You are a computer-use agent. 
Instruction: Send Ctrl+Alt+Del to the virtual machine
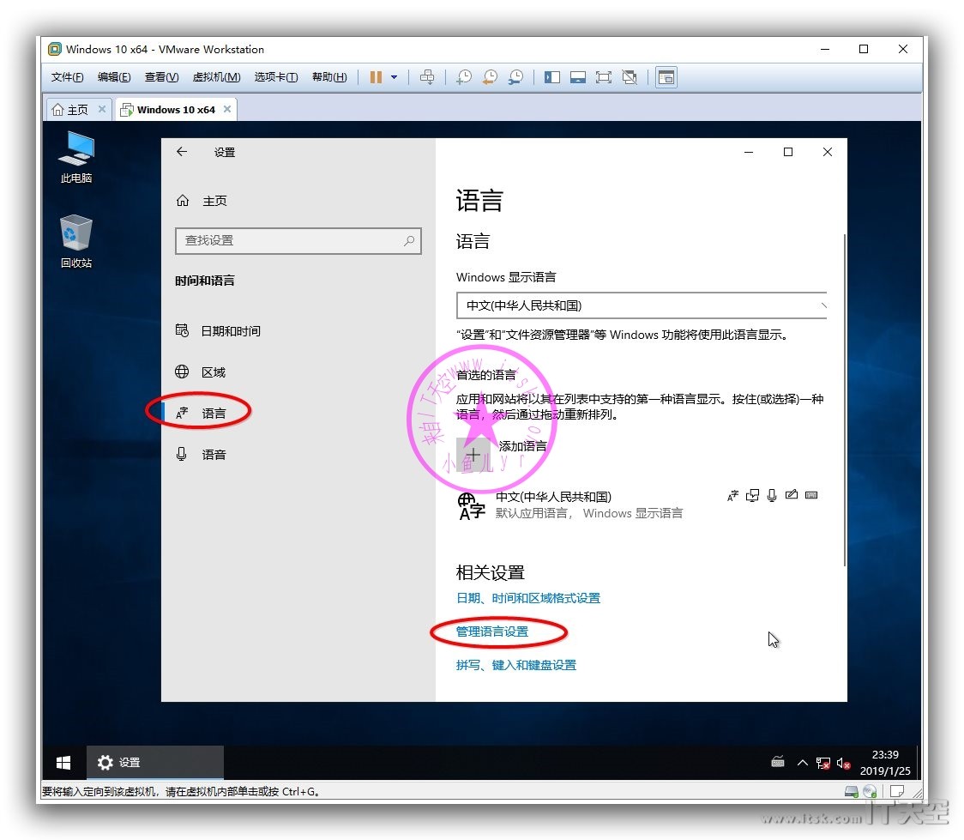tap(426, 77)
